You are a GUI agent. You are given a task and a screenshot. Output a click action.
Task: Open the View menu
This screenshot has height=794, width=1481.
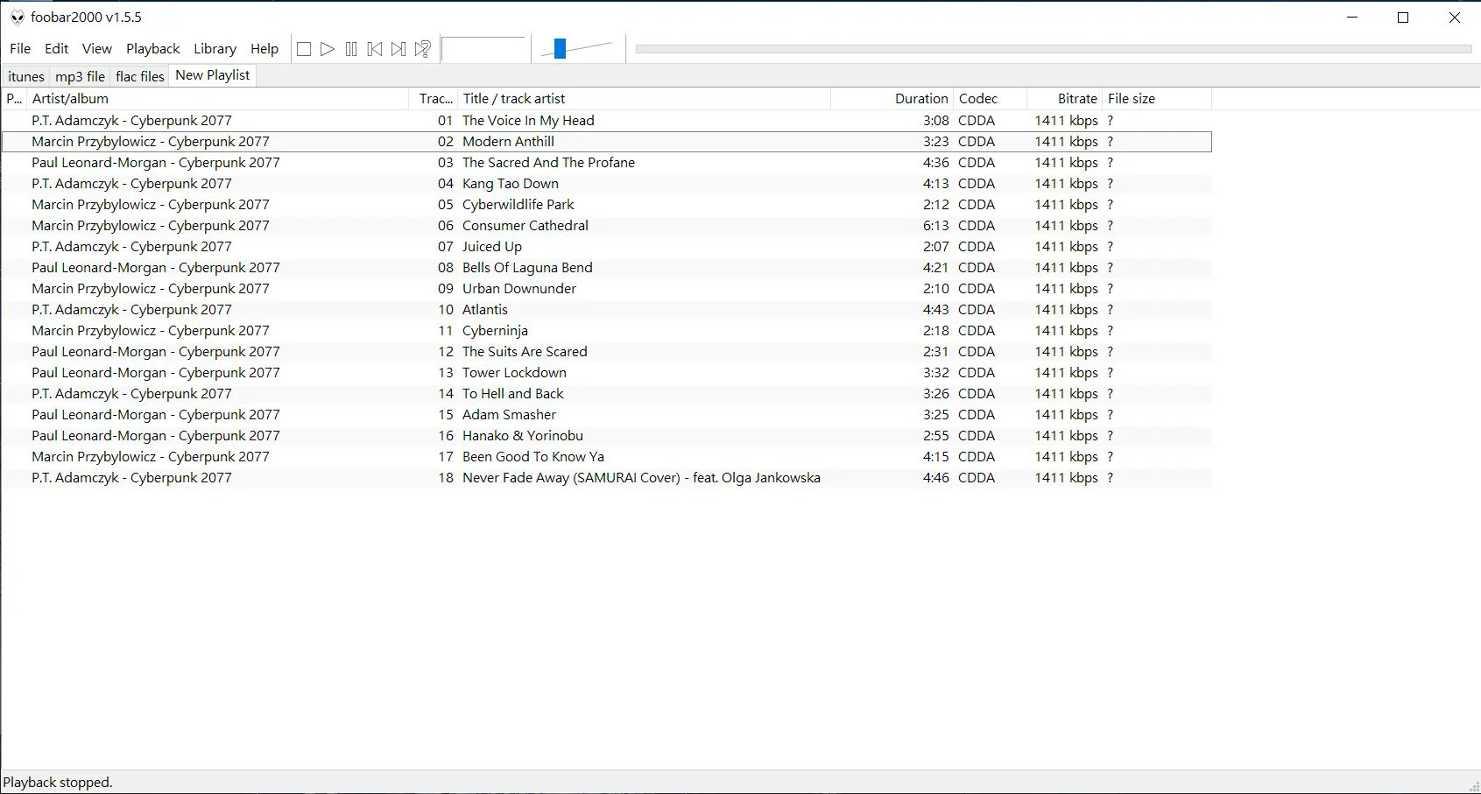pyautogui.click(x=97, y=49)
